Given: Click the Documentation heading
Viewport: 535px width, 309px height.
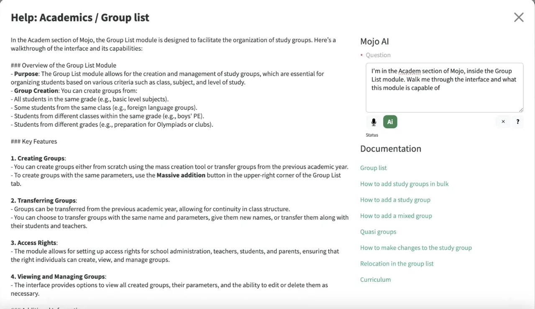Looking at the screenshot, I should click(x=391, y=149).
